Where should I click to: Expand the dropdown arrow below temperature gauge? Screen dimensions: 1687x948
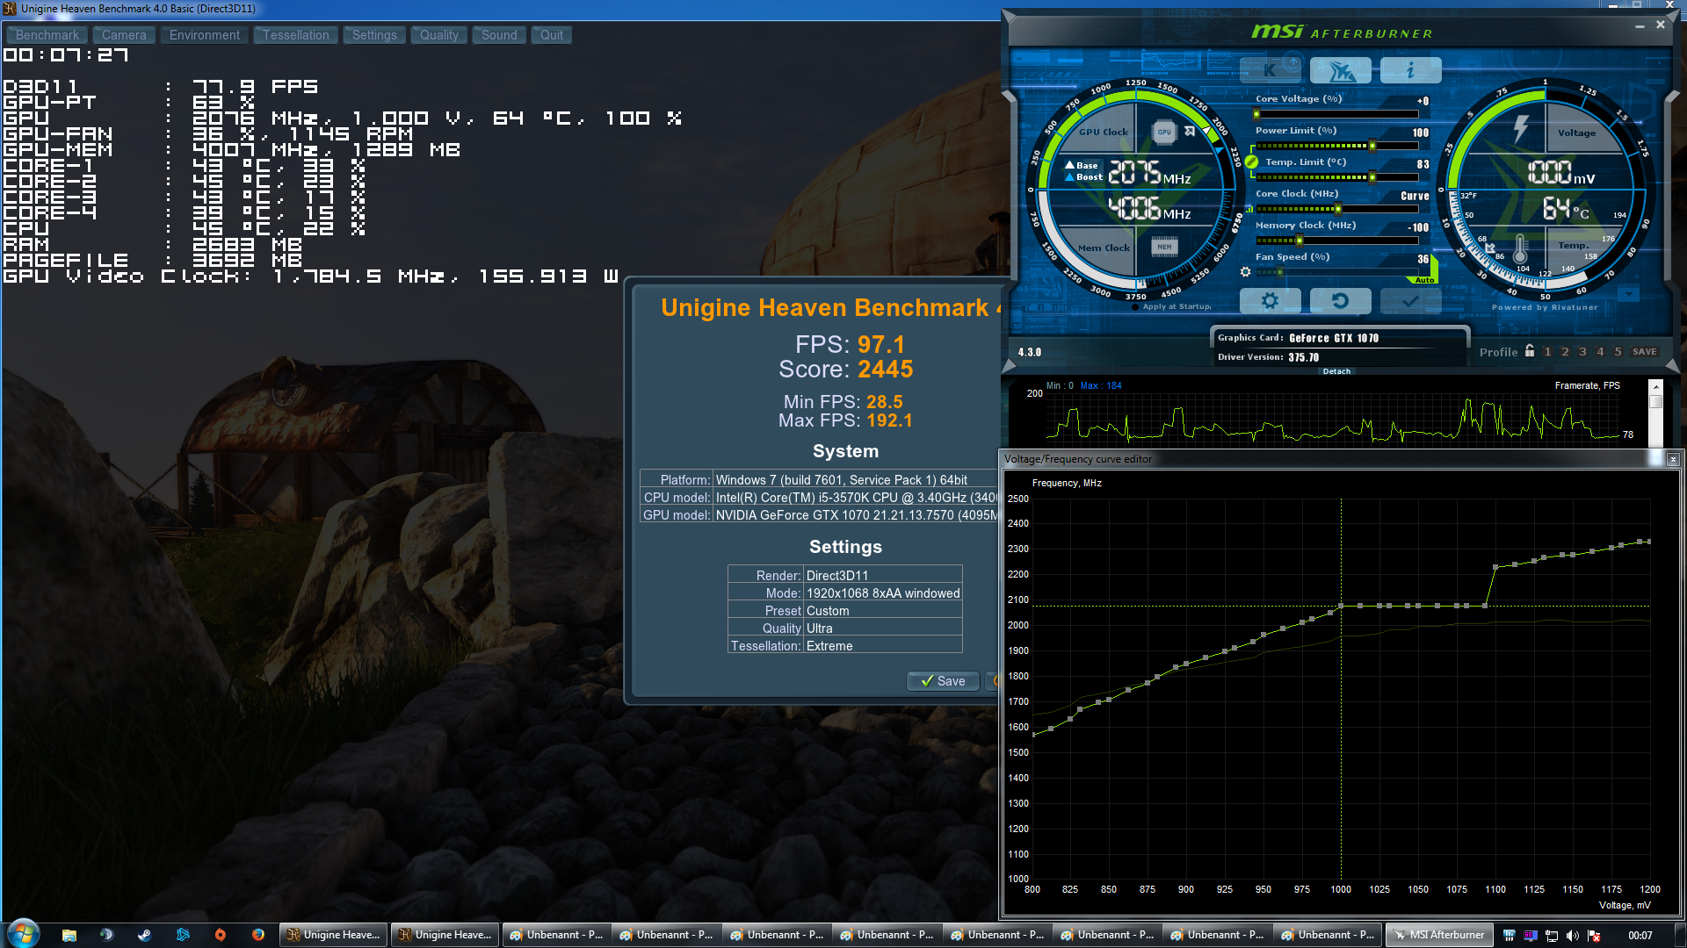[1628, 295]
